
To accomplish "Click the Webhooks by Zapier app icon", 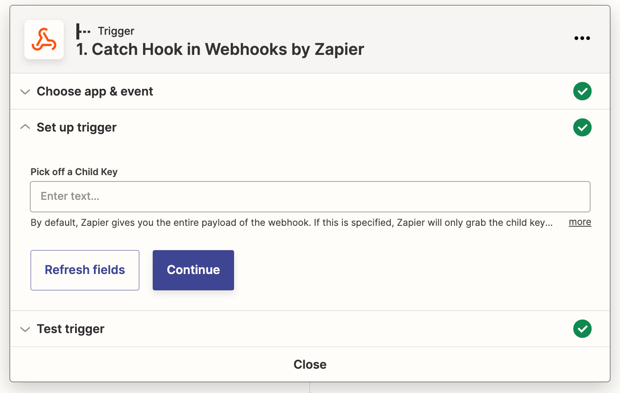I will (44, 39).
